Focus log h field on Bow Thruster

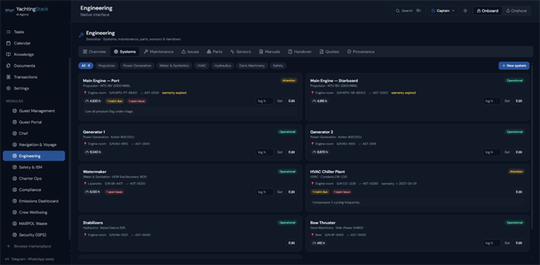click(492, 243)
